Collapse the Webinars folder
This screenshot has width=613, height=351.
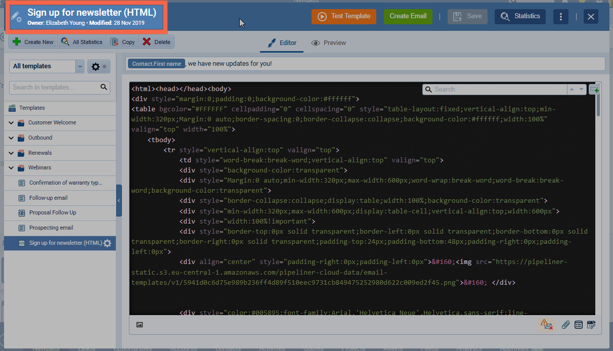(11, 167)
